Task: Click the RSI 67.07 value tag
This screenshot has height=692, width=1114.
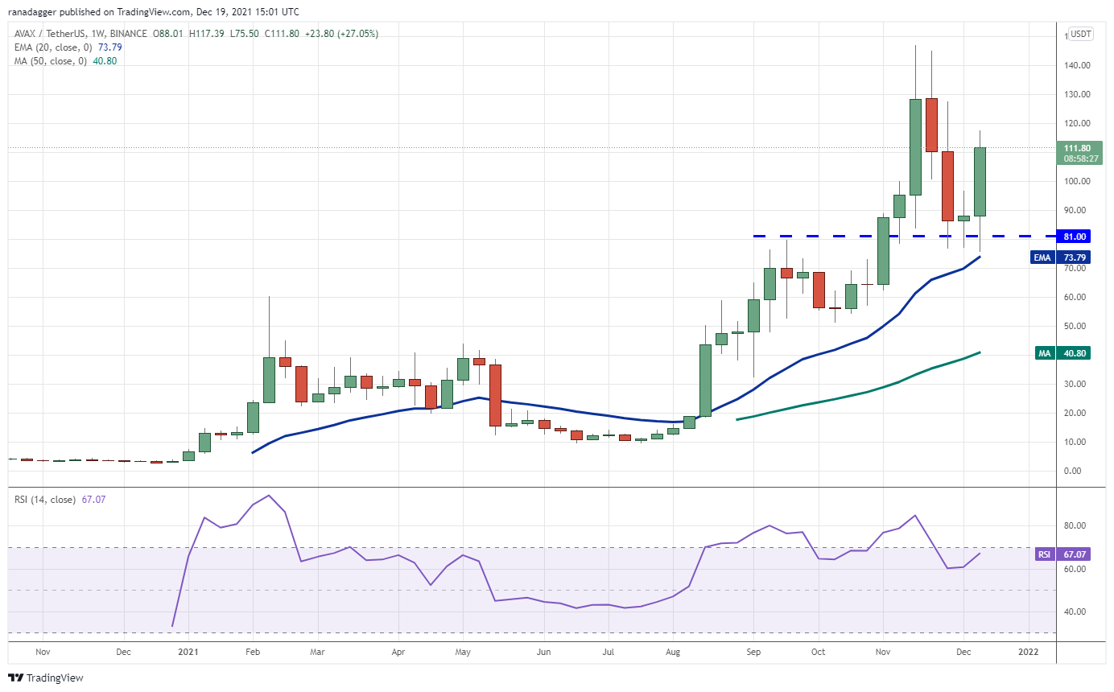Action: coord(1063,554)
